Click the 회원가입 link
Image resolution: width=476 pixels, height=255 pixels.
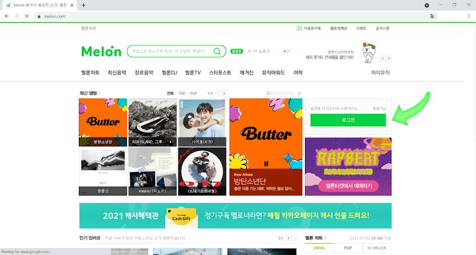[x=379, y=108]
